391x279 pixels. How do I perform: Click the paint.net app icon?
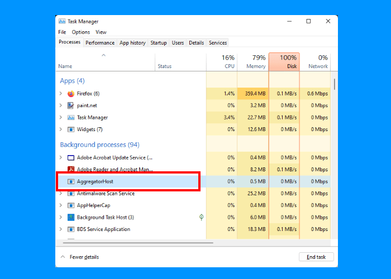click(x=71, y=105)
